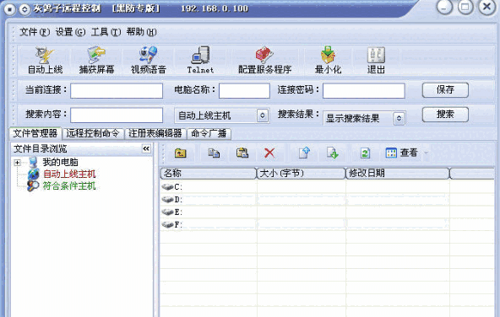Viewport: 500px width, 317px height.
Task: Click the copy files icon
Action: [x=214, y=153]
